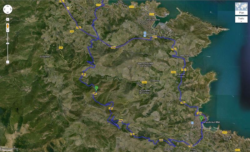Click the train station icon west of Banyuls-sur-Mer

[192, 123]
